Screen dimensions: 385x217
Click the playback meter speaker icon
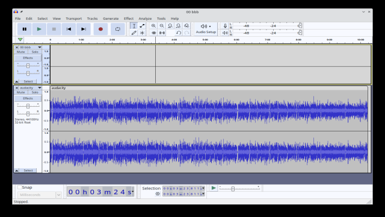click(x=225, y=33)
